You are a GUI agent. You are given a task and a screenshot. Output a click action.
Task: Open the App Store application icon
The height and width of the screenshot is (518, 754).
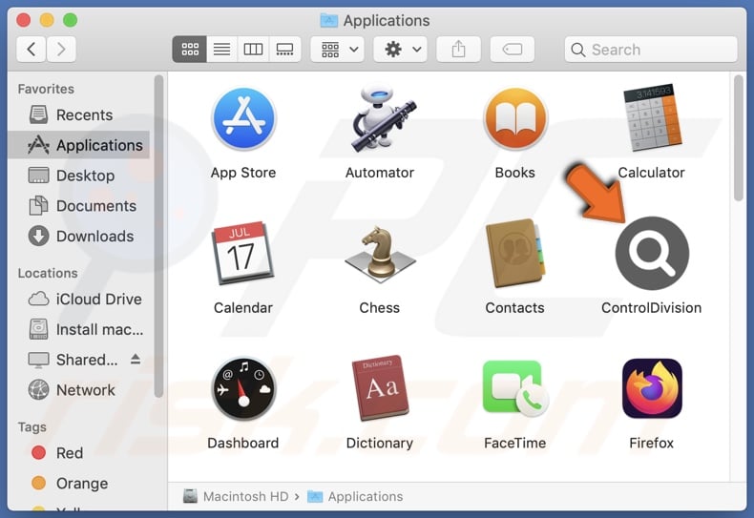[x=243, y=118]
